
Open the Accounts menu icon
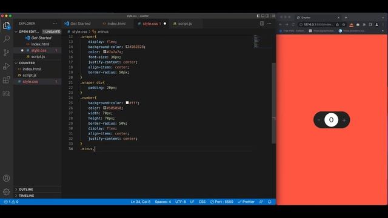point(7,178)
